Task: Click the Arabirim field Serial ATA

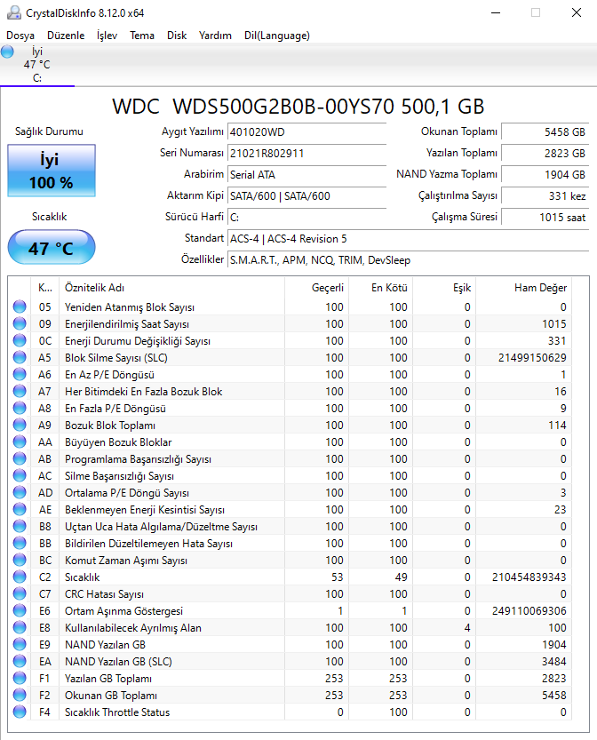Action: tap(306, 175)
